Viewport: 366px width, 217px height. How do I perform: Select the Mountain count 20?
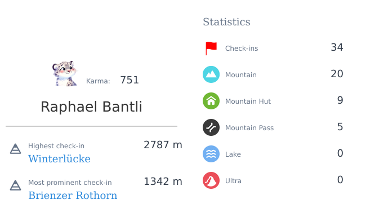337,74
